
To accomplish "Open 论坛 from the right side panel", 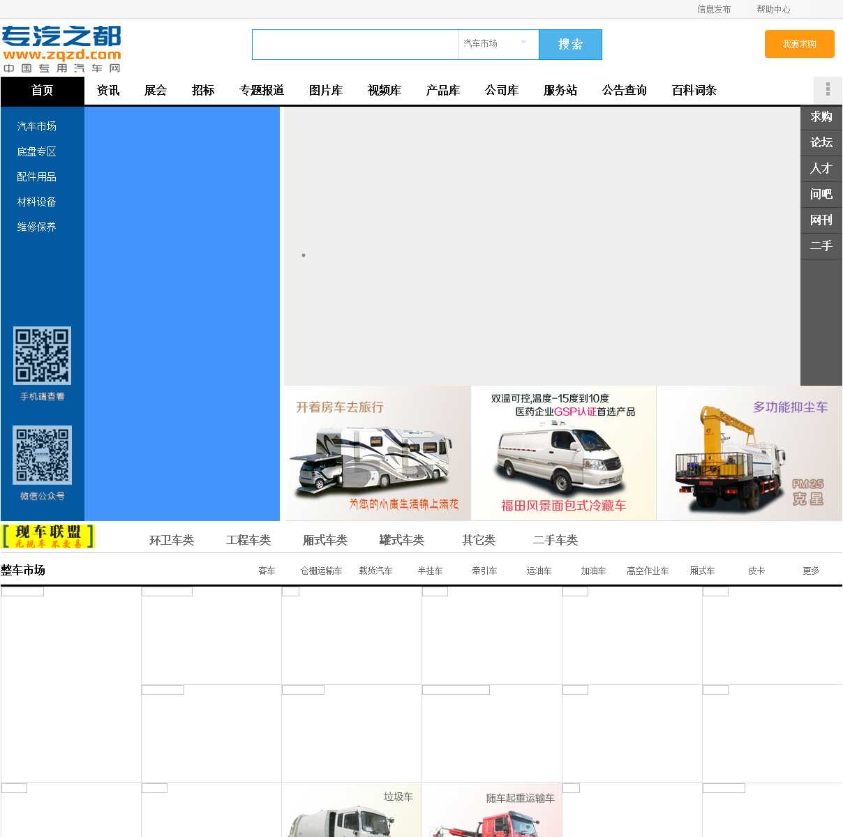I will tap(821, 142).
